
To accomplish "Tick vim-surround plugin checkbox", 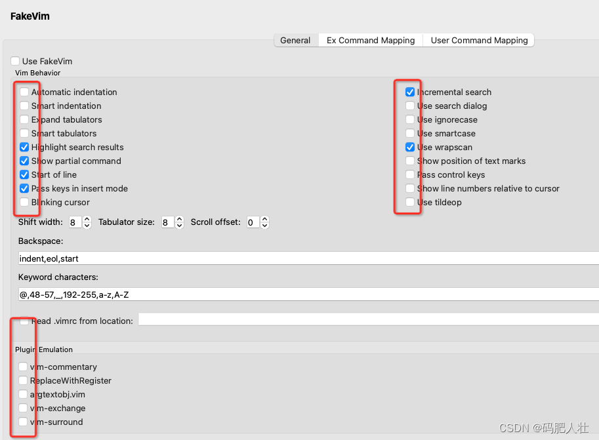I will (23, 422).
